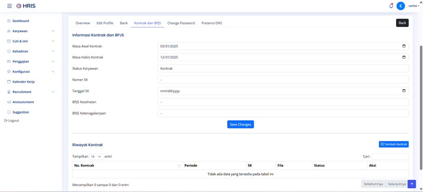
Task: Expand the Recruitment submenu chevron
Action: 53,92
